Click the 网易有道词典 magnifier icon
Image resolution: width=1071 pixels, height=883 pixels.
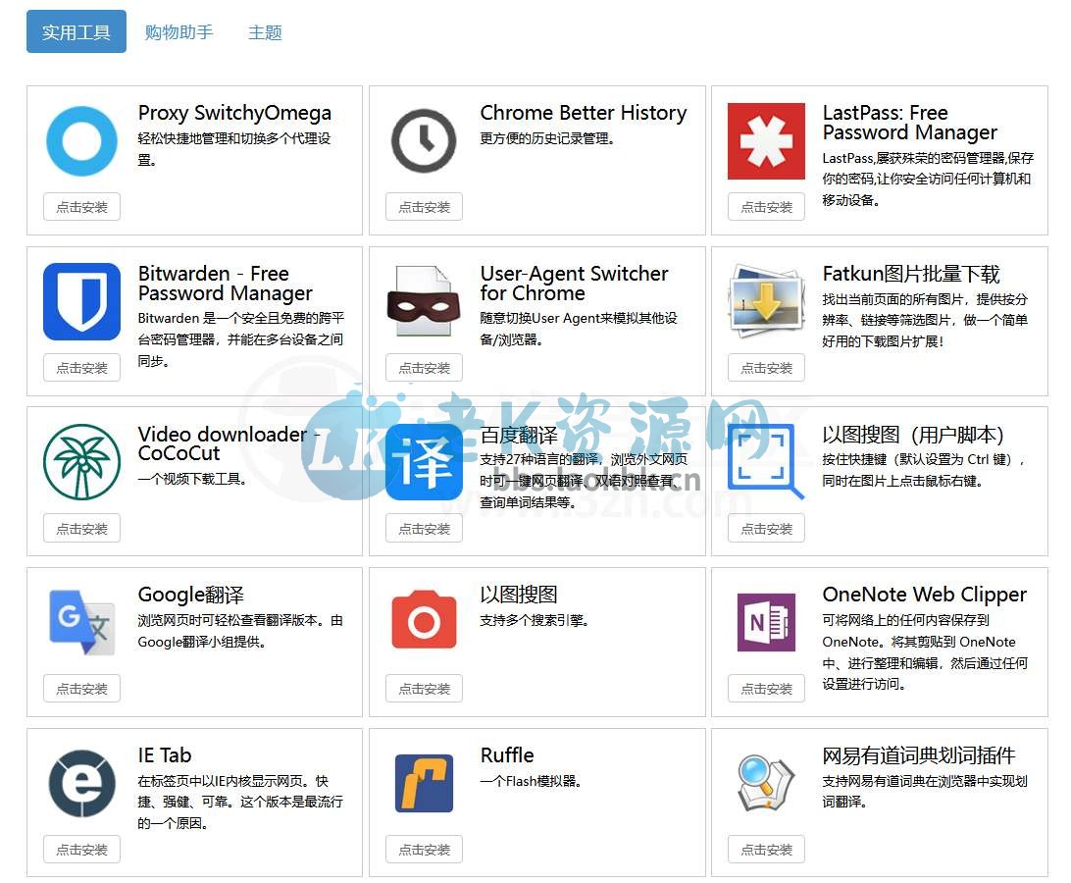pos(766,783)
